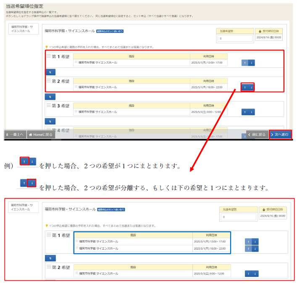
Task: Click 複数申込のセット扱いあり badge in lower screenshot
Action: [x=111, y=210]
